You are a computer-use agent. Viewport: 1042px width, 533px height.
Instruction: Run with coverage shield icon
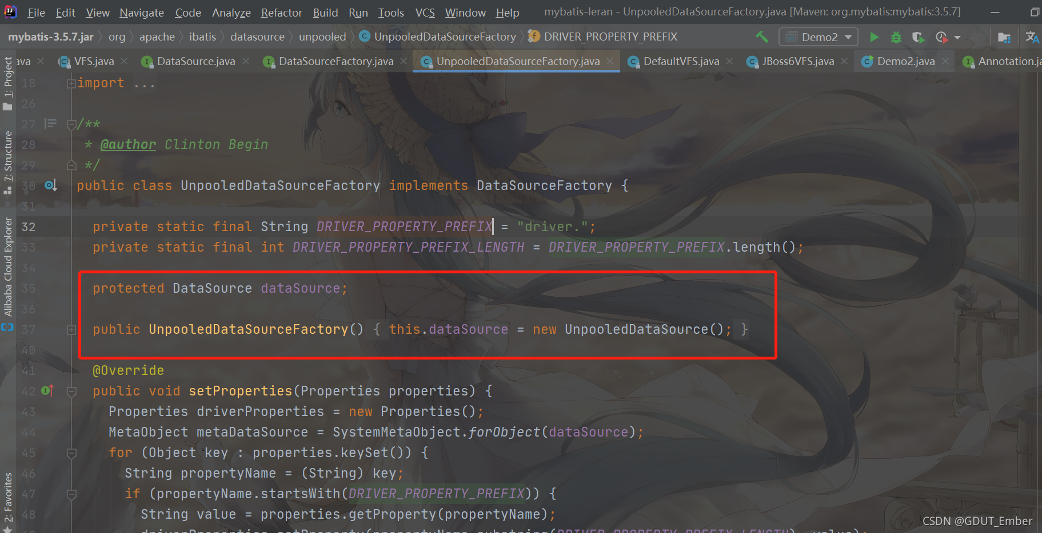(918, 37)
